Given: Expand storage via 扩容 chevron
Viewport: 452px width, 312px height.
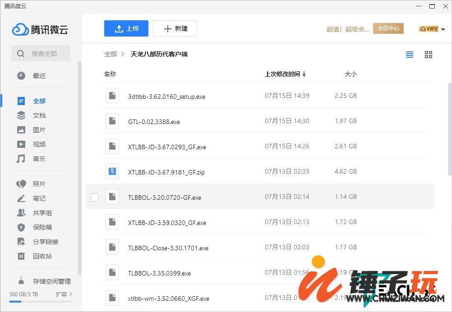Looking at the screenshot, I should coord(70,294).
